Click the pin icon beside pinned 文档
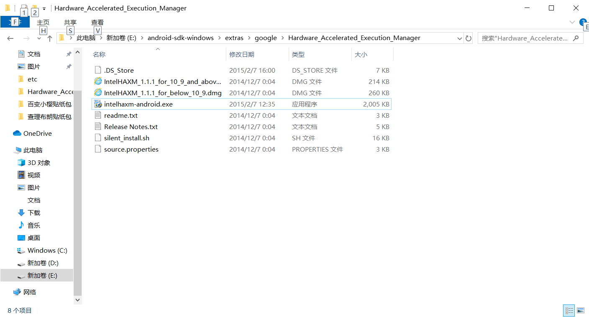The height and width of the screenshot is (317, 589). click(x=69, y=54)
